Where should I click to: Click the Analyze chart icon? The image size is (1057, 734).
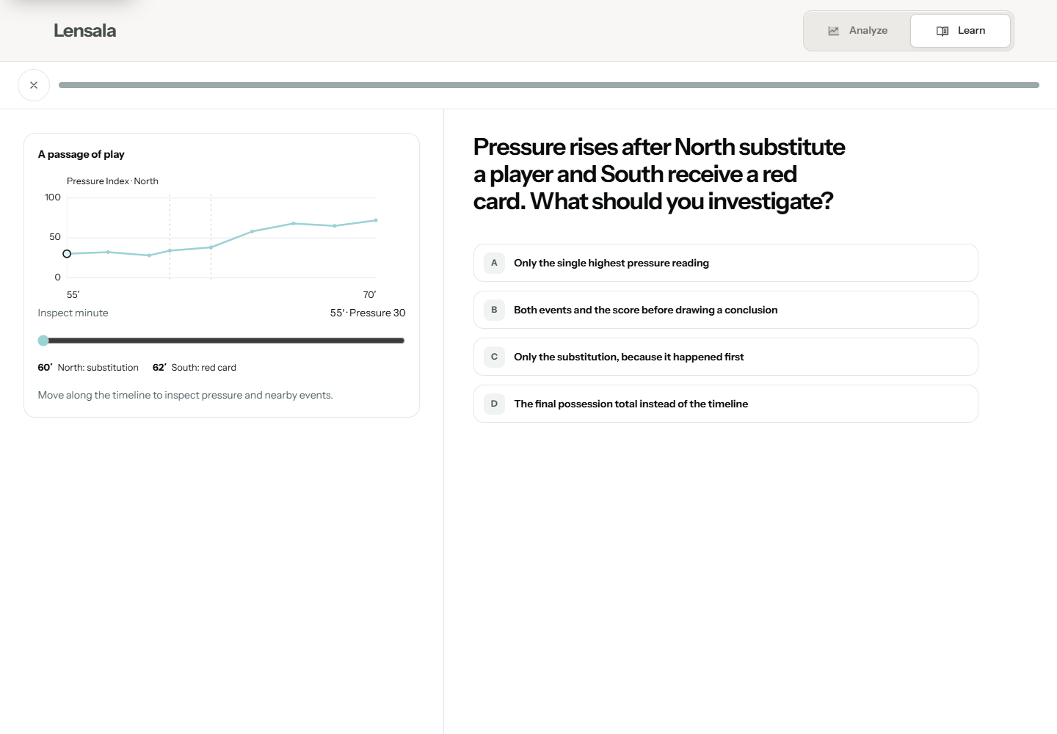(833, 31)
